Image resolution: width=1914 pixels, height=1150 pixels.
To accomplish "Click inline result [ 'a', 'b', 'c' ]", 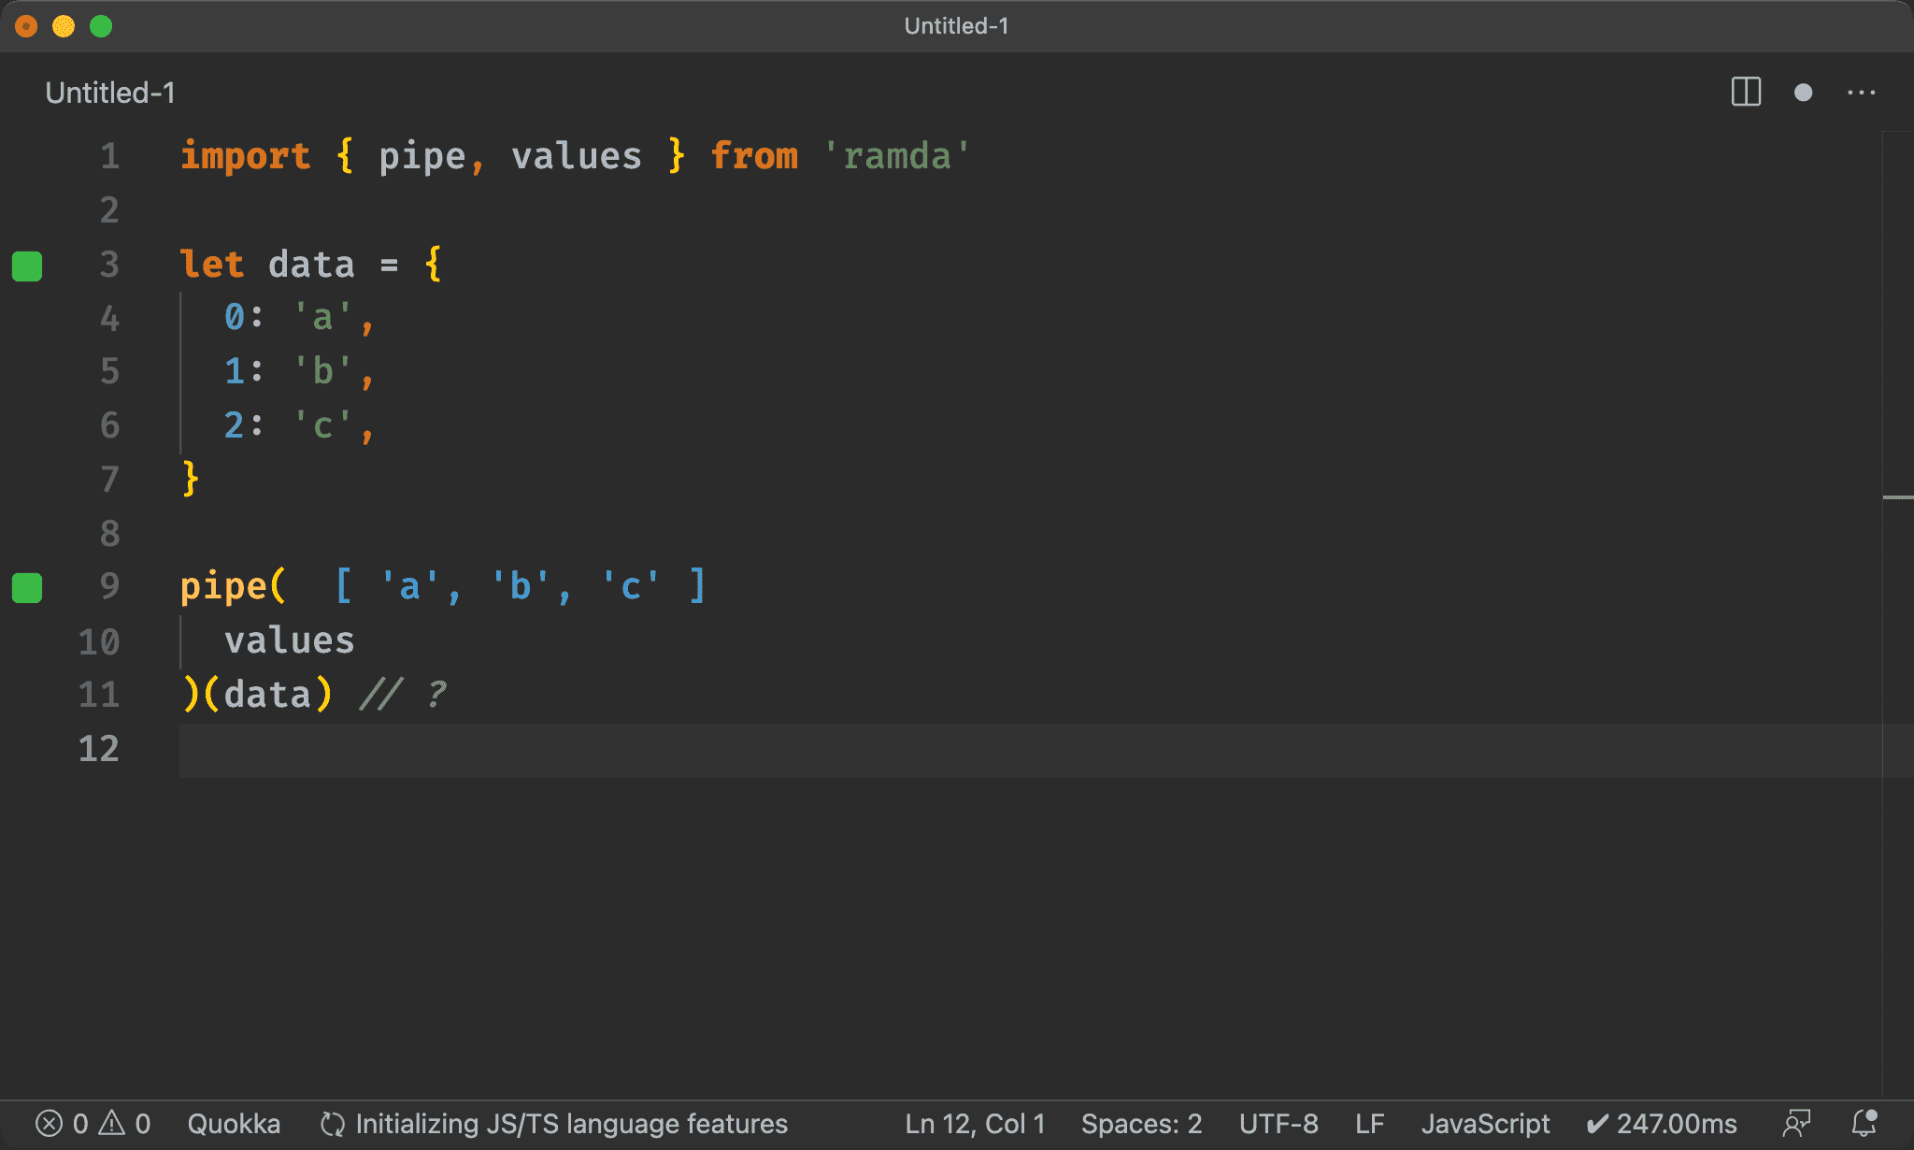I will click(520, 587).
